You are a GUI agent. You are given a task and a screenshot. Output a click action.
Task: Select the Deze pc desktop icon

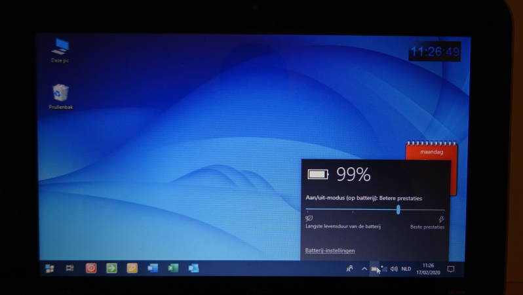(x=60, y=50)
